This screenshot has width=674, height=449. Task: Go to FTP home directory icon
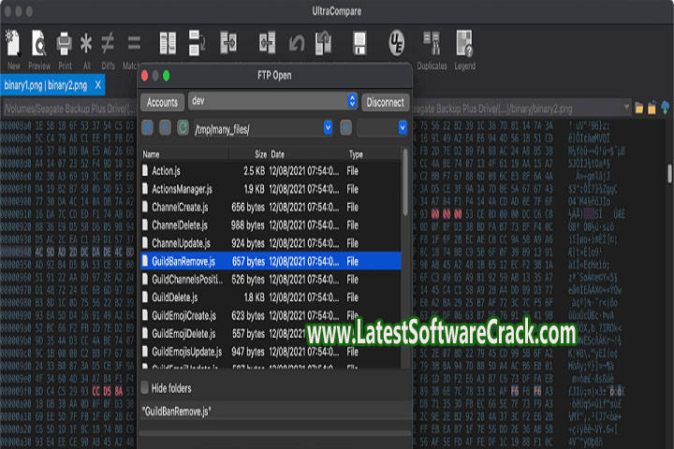[148, 127]
